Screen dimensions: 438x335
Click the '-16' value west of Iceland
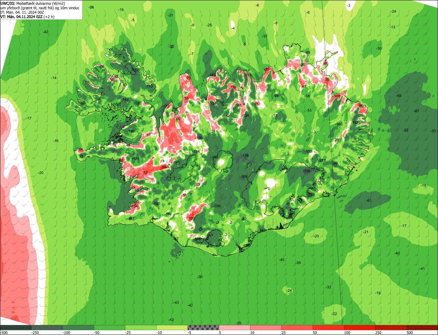[x=56, y=141]
